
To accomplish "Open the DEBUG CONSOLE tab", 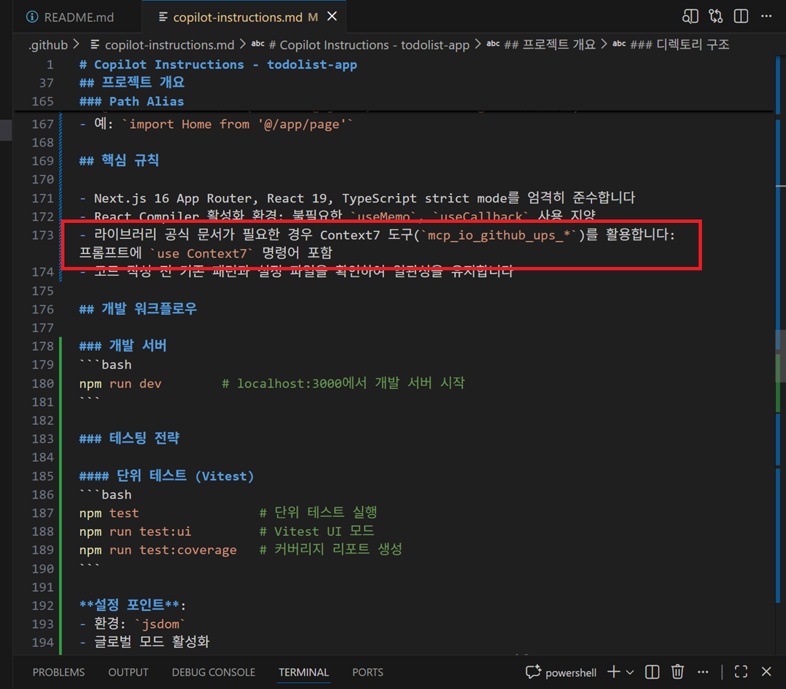I will coord(213,673).
